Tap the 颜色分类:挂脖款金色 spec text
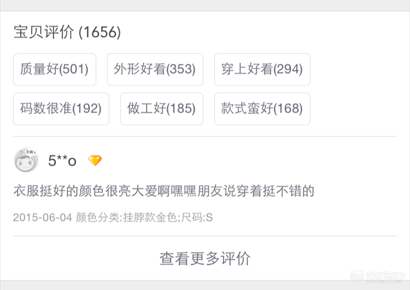410x290 pixels. 126,218
